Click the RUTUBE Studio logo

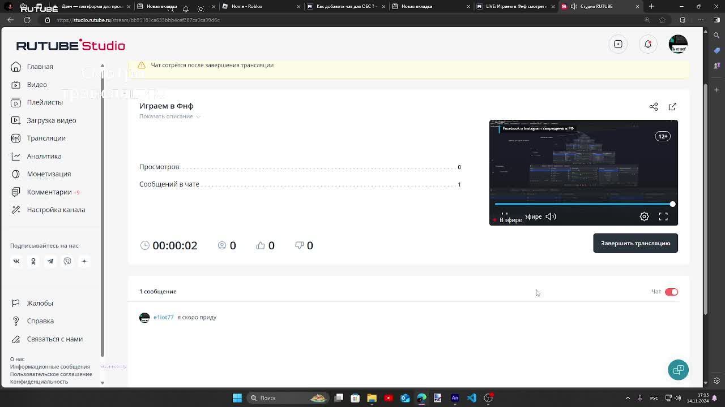pyautogui.click(x=70, y=45)
